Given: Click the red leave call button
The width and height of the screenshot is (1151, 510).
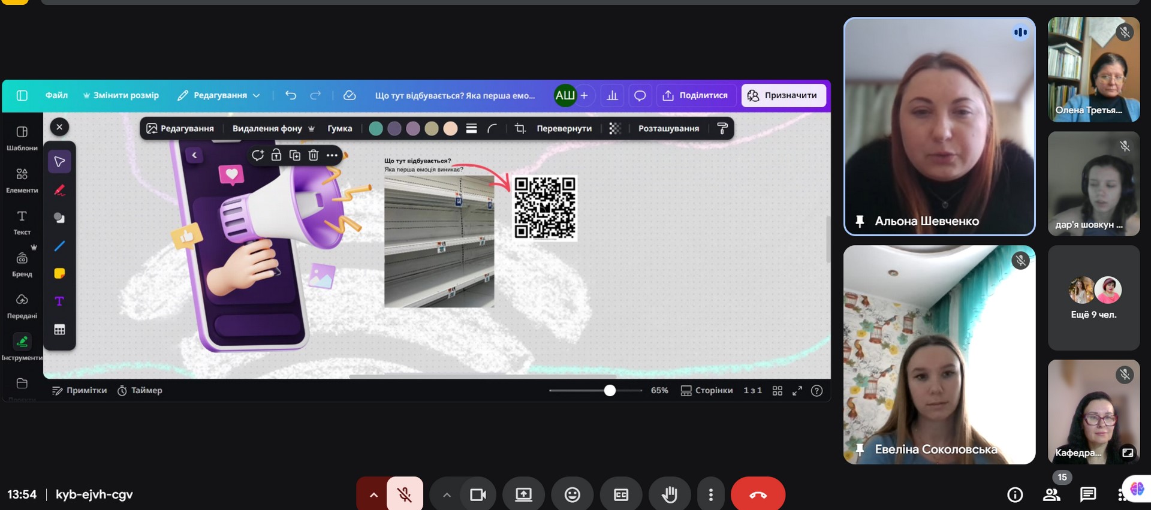Looking at the screenshot, I should click(x=758, y=494).
